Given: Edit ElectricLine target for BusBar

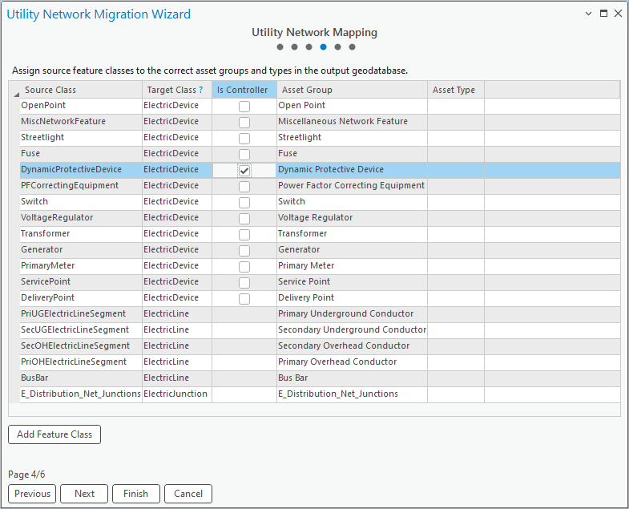Looking at the screenshot, I should pos(177,378).
